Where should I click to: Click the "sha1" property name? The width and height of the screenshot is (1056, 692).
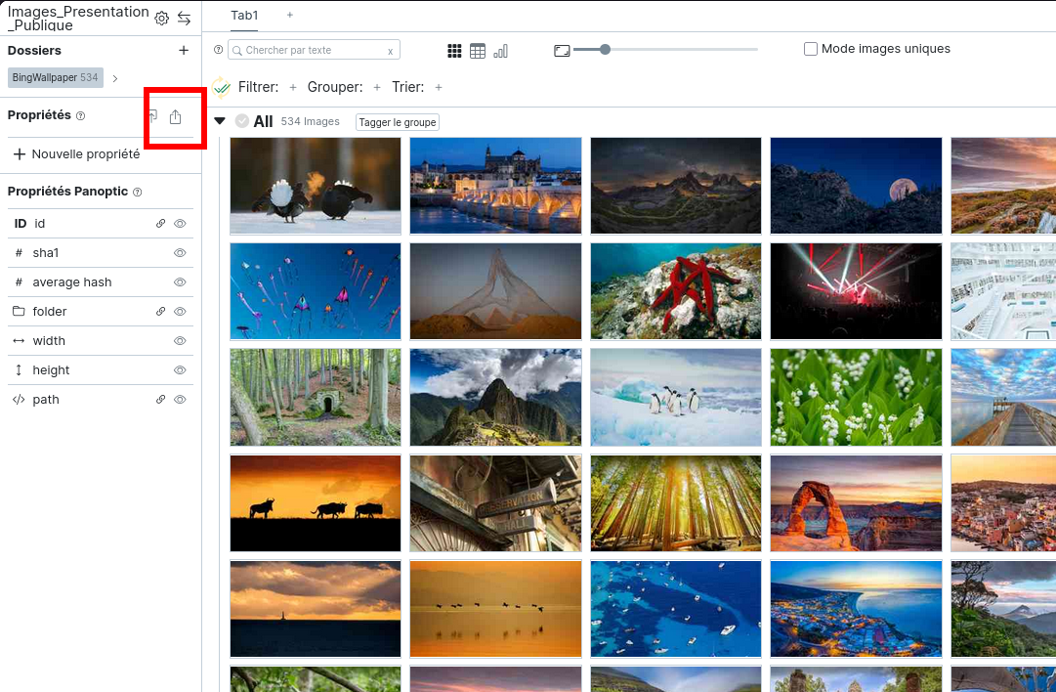coord(46,253)
